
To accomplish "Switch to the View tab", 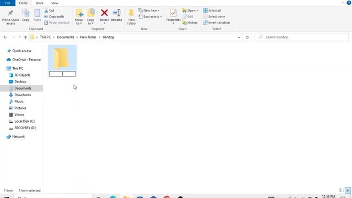I will tap(55, 3).
